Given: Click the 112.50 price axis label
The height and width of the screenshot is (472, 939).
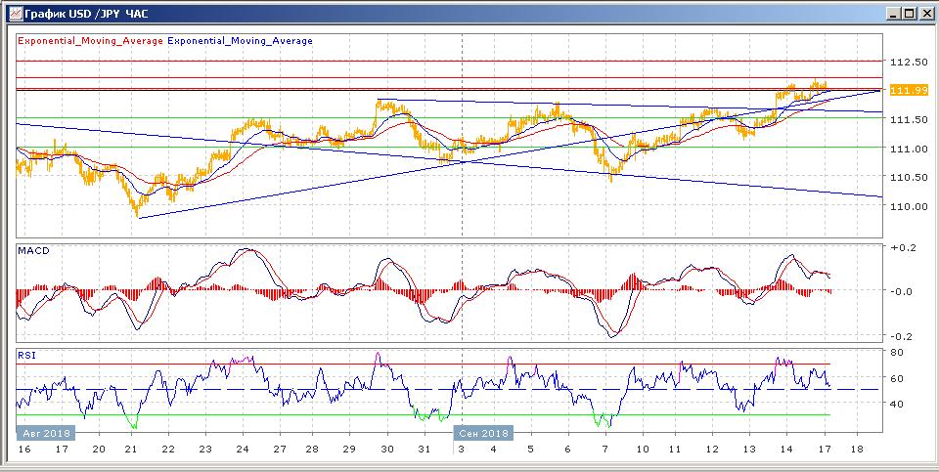Looking at the screenshot, I should coord(910,62).
